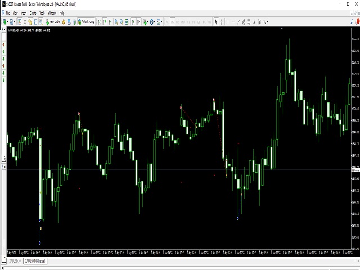This screenshot has width=360, height=270.
Task: Click the Indicators list toolbar icon
Action: coord(145,22)
